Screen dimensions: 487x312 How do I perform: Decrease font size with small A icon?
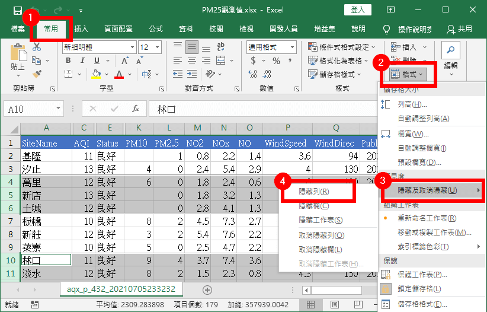(139, 61)
